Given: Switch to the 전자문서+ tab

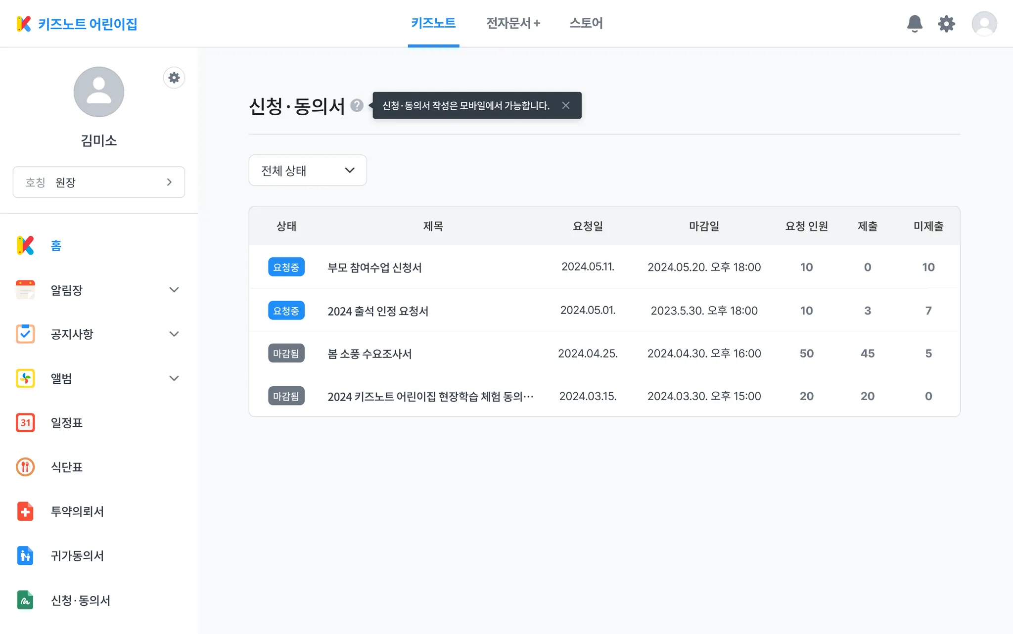Looking at the screenshot, I should (x=513, y=23).
